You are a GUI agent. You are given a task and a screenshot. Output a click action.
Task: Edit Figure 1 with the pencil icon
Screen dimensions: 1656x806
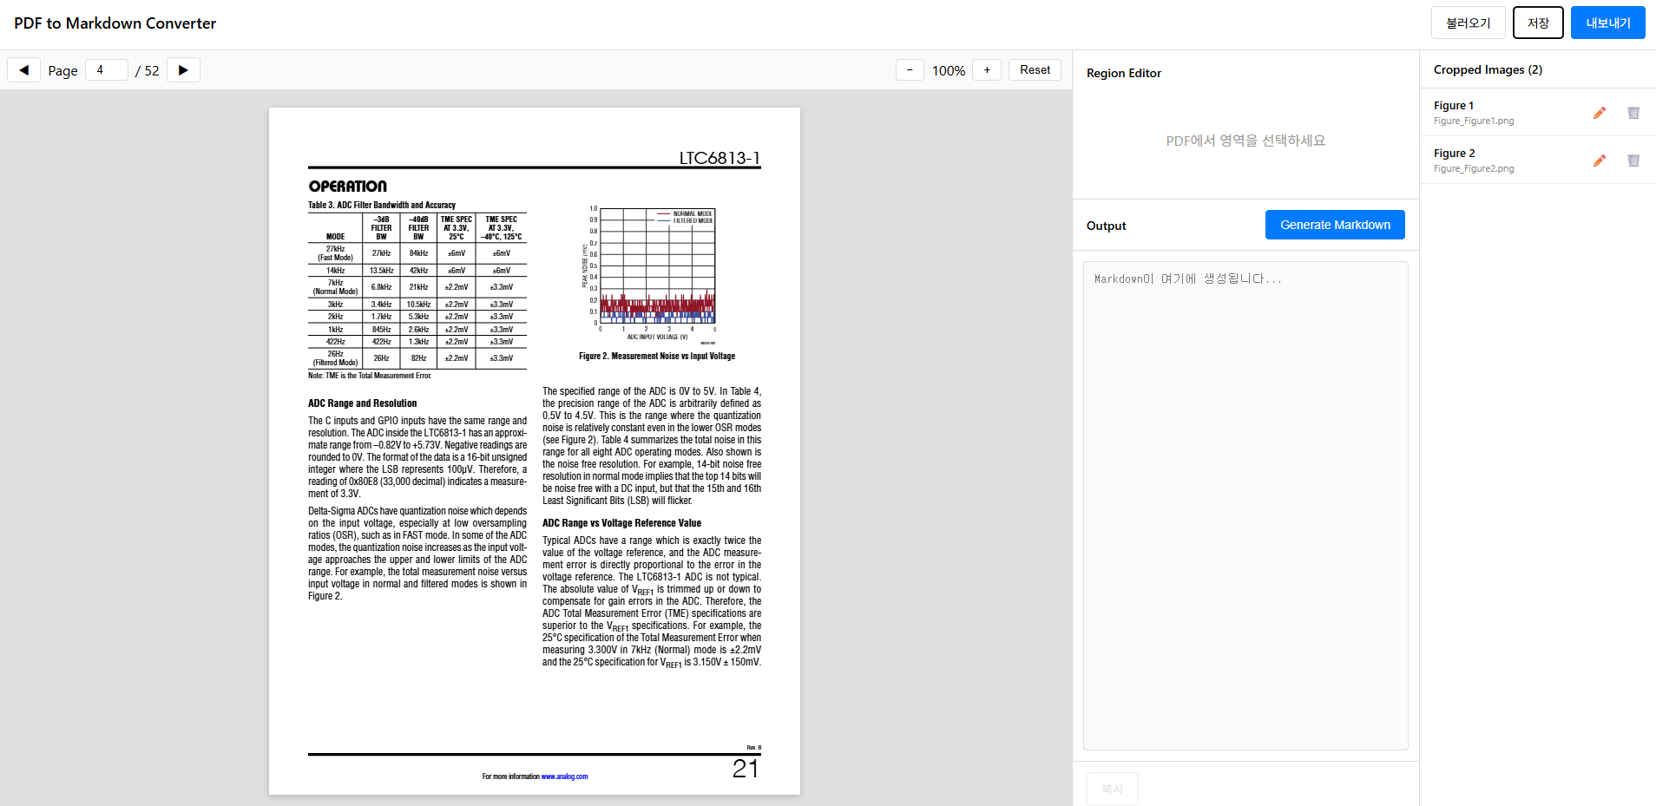pyautogui.click(x=1599, y=113)
